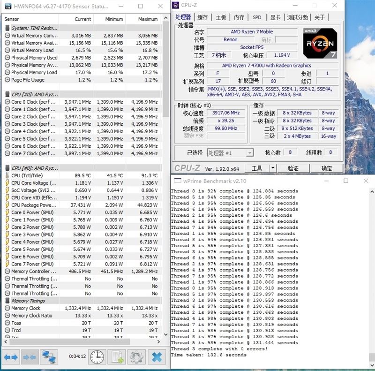375x371 pixels.
Task: Open the CPU-Z tools dropdown arrow
Action: (x=273, y=168)
